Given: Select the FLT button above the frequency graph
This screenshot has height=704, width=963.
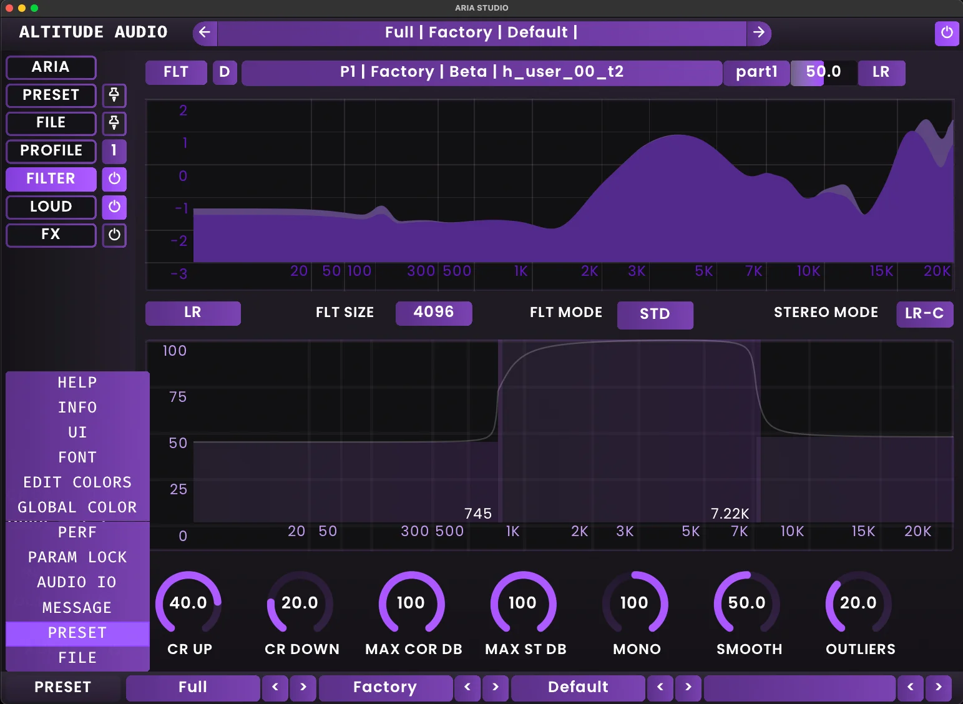Looking at the screenshot, I should click(x=176, y=72).
